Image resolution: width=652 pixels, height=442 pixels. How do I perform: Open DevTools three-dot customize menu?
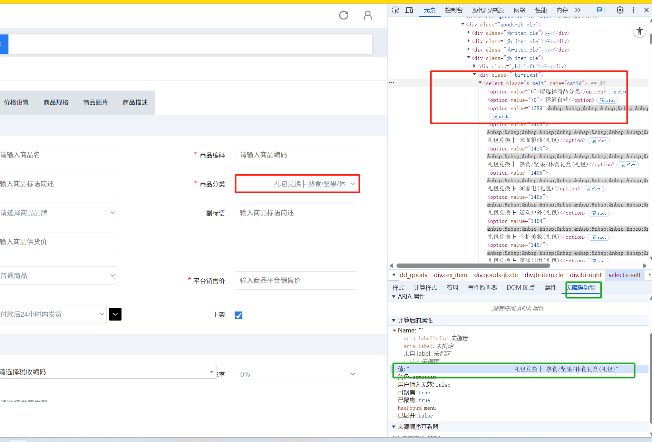point(633,10)
